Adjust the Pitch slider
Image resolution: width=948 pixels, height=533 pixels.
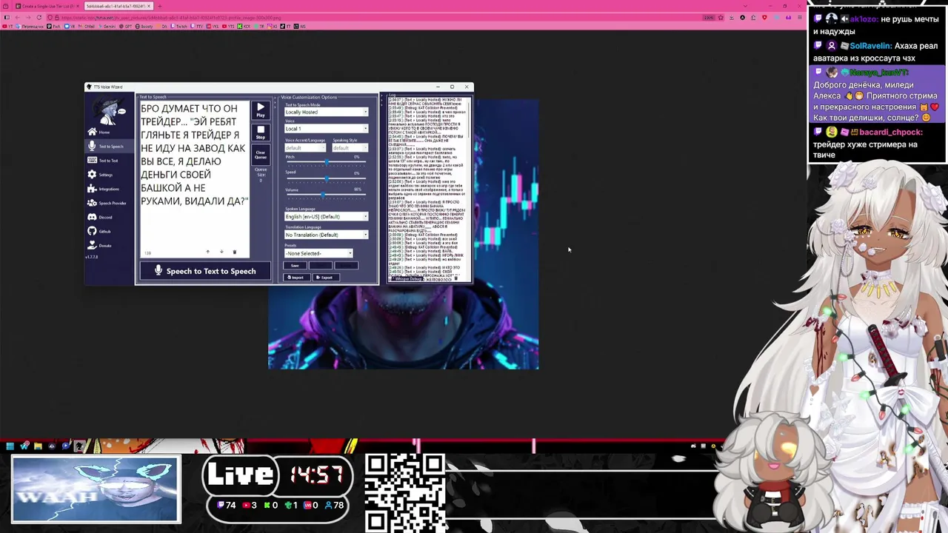(326, 162)
